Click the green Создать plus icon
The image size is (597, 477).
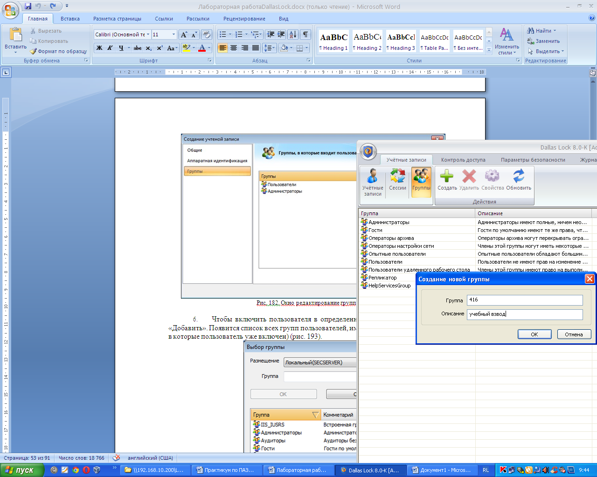(447, 180)
